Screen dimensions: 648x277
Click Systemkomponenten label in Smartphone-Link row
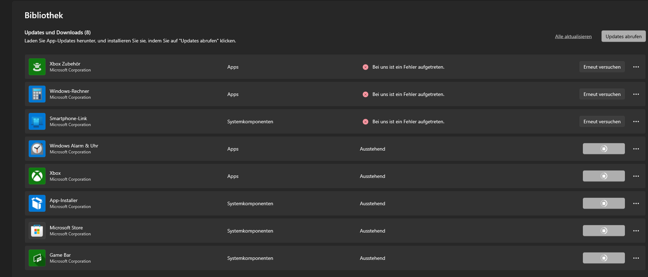pos(250,122)
